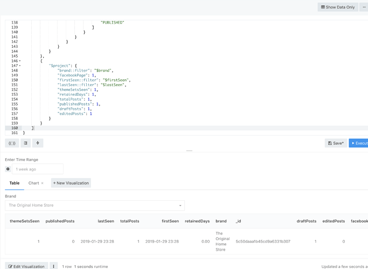Viewport: 368px width, 269px height.
Task: Click the "$project" key in the editor
Action: (59, 66)
